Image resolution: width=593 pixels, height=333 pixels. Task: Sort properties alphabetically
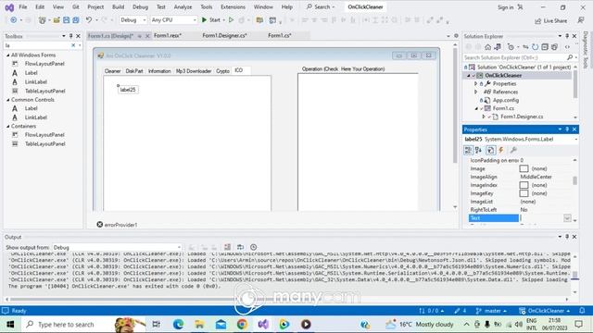tap(478, 150)
